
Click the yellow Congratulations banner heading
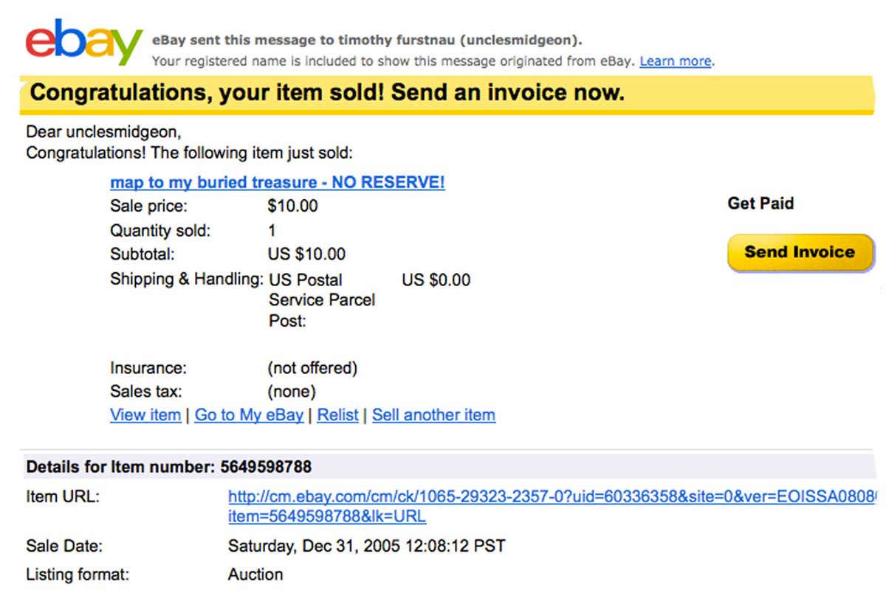click(327, 93)
